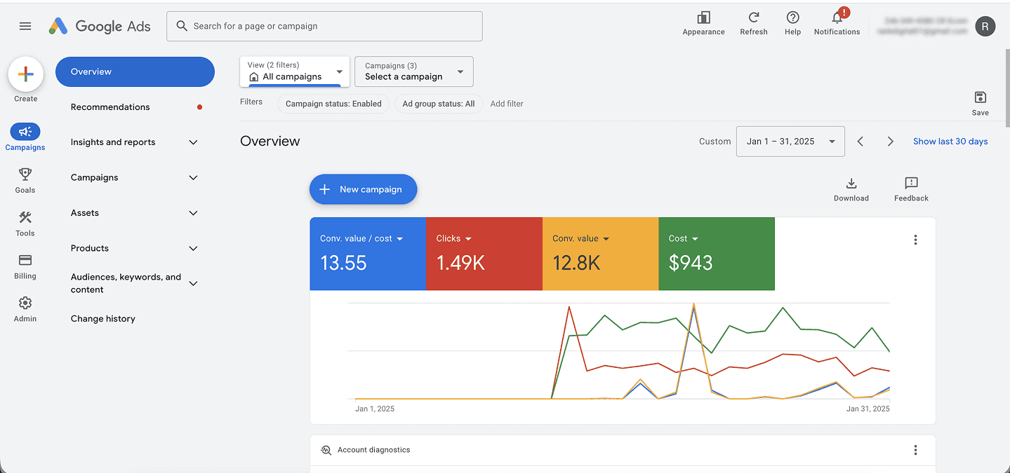This screenshot has height=473, width=1010.
Task: Edit Campaign status: Enabled filter chip
Action: [x=333, y=104]
